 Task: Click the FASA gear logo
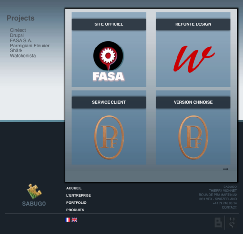109,61
